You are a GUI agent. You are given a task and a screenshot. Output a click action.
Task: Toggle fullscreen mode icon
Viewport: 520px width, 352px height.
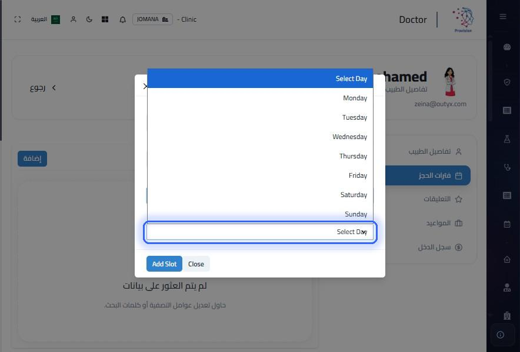pyautogui.click(x=18, y=19)
